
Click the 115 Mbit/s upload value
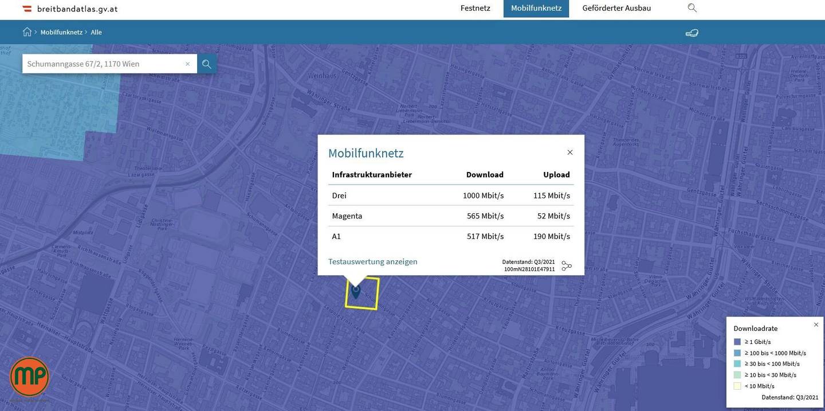[x=552, y=195]
